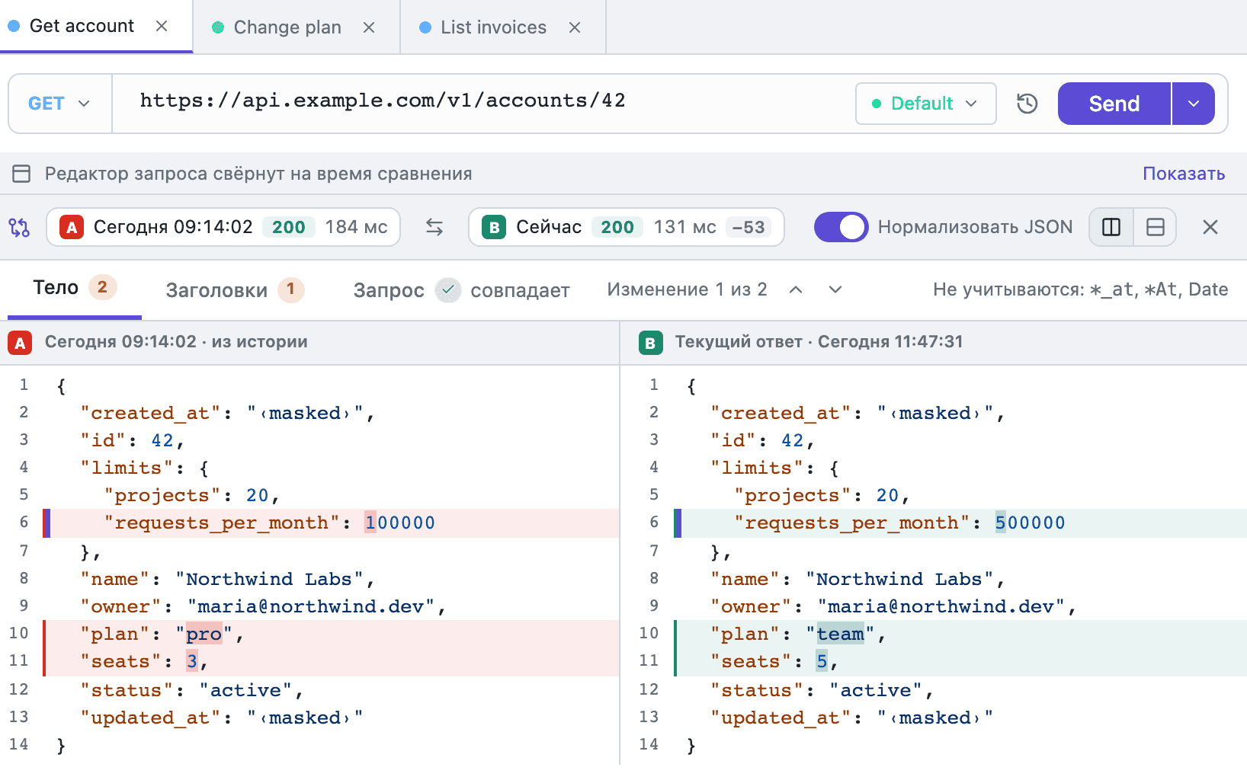Close the List invoices tab
Image resolution: width=1247 pixels, height=780 pixels.
click(x=575, y=27)
